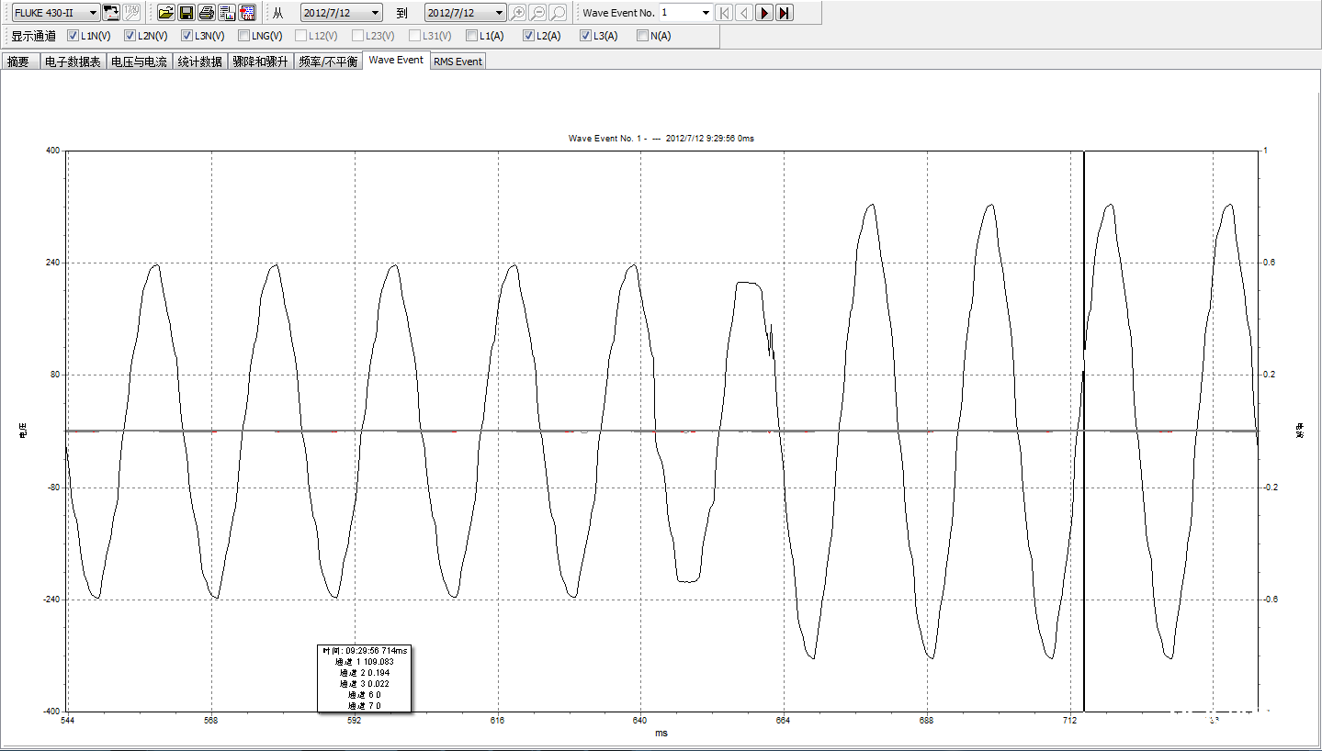
Task: Click the report export icon
Action: [227, 13]
